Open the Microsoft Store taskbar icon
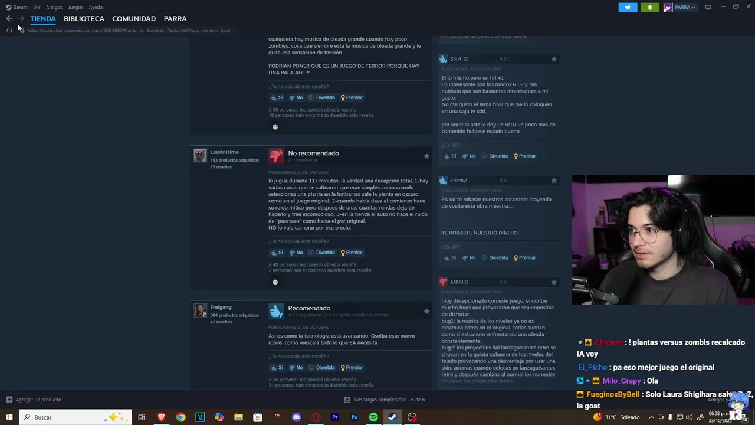This screenshot has height=425, width=755. coord(258,417)
